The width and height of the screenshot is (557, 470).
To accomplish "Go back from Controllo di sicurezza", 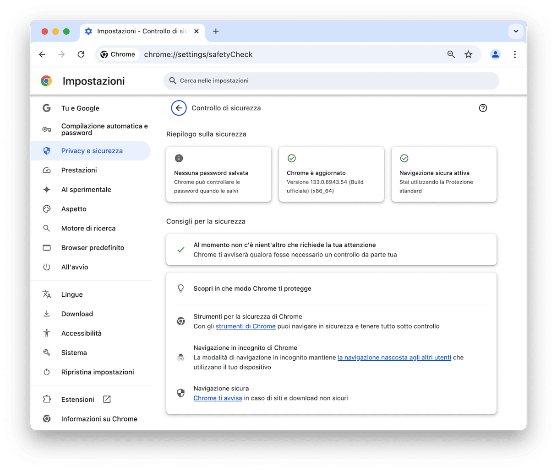I will [x=179, y=108].
